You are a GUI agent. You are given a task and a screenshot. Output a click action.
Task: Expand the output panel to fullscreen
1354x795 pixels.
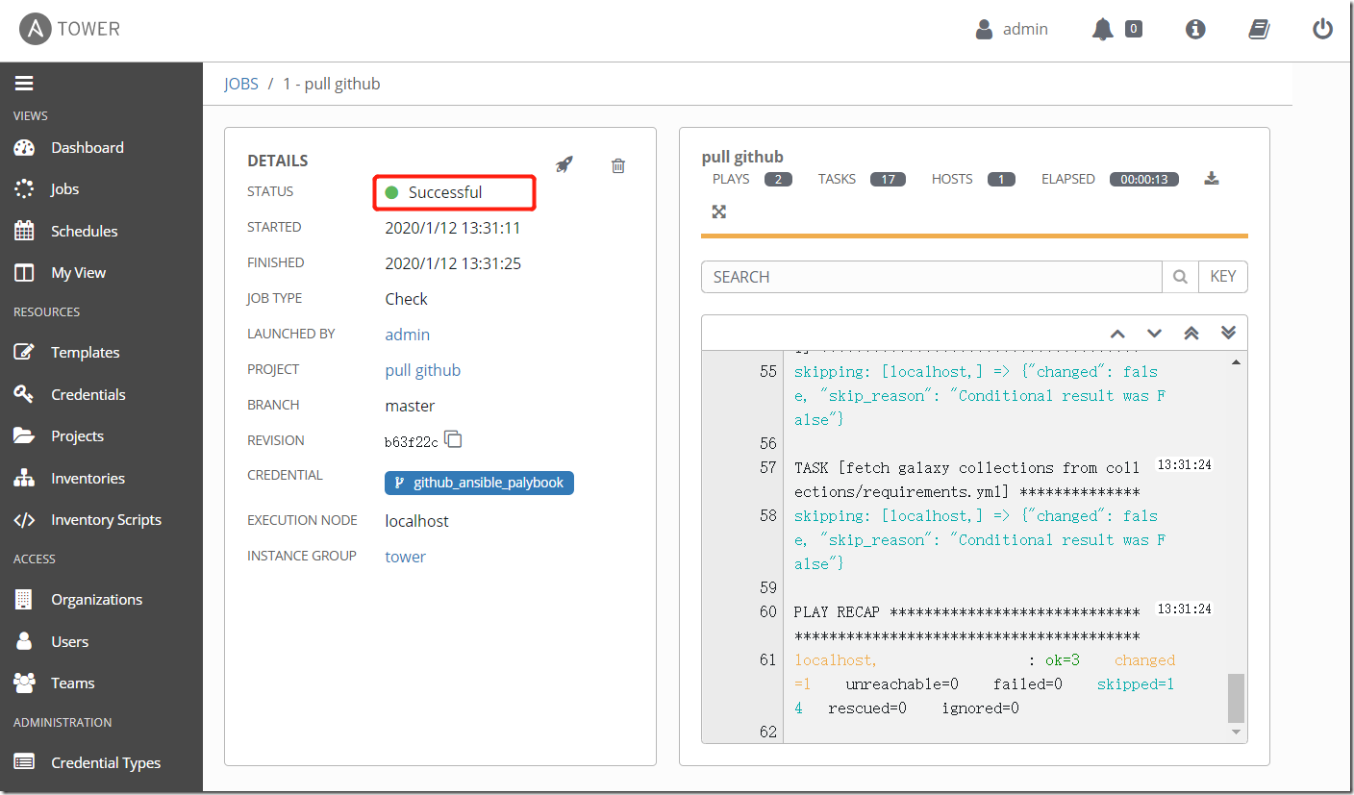pyautogui.click(x=719, y=211)
